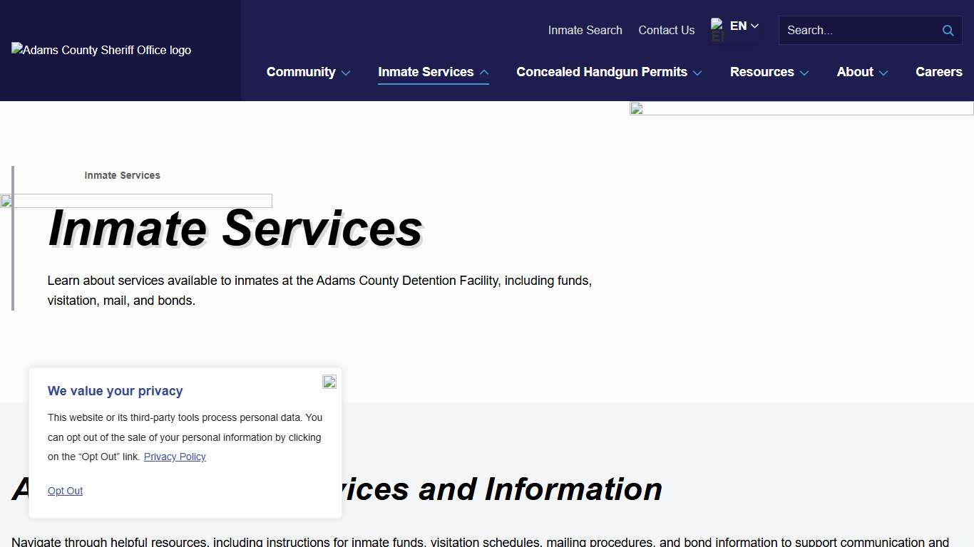Click the Adams County Sheriff Office logo
Screen dimensions: 974x547
coord(101,50)
